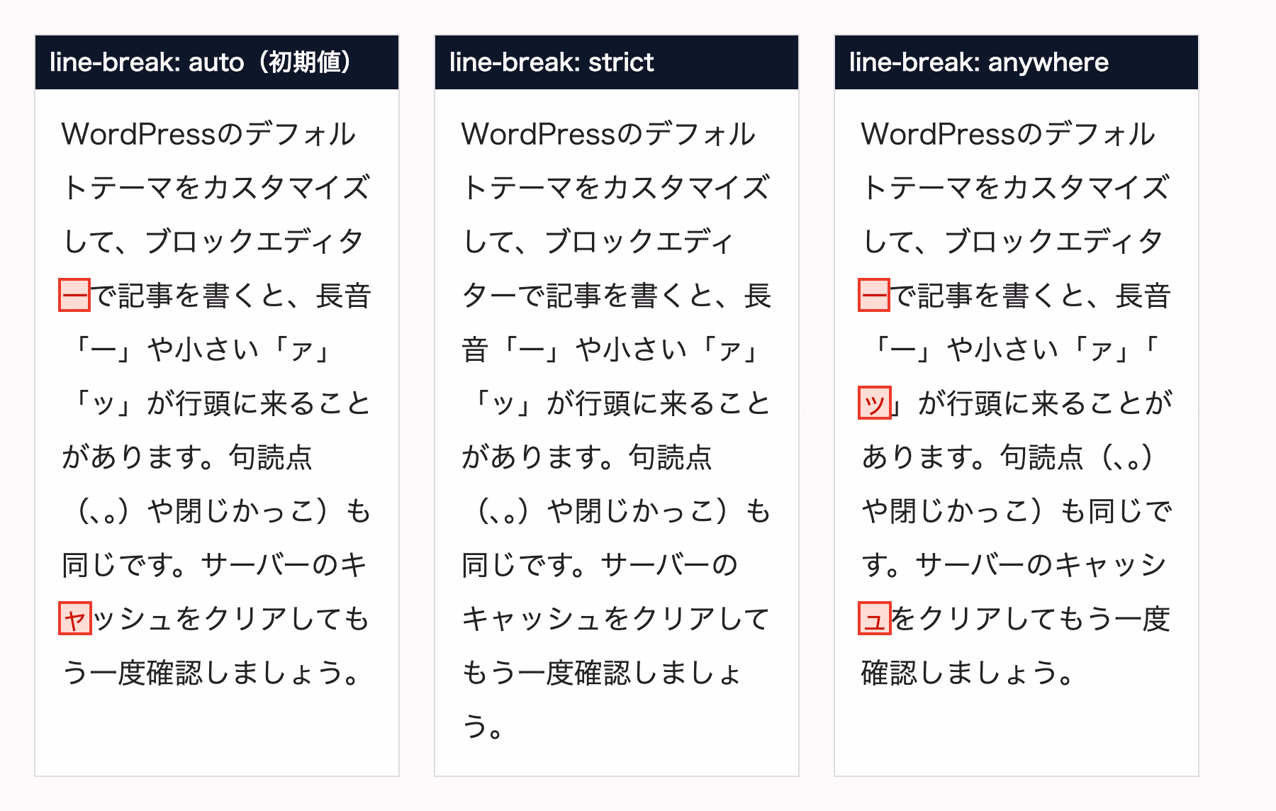Select 'トテーマをカスタマイズ' line in auto panel
The image size is (1276, 811).
pos(216,188)
